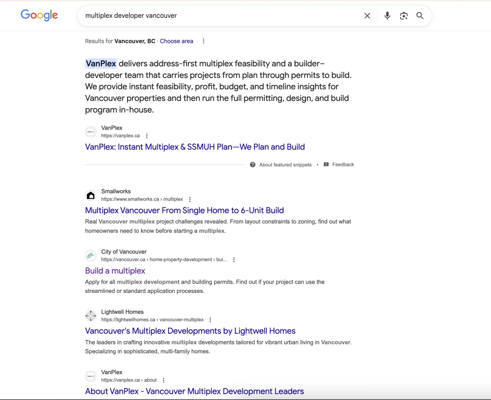
Task: Open Multiplex Vancouver From Single Home to 6-Unit Build
Action: (x=184, y=211)
